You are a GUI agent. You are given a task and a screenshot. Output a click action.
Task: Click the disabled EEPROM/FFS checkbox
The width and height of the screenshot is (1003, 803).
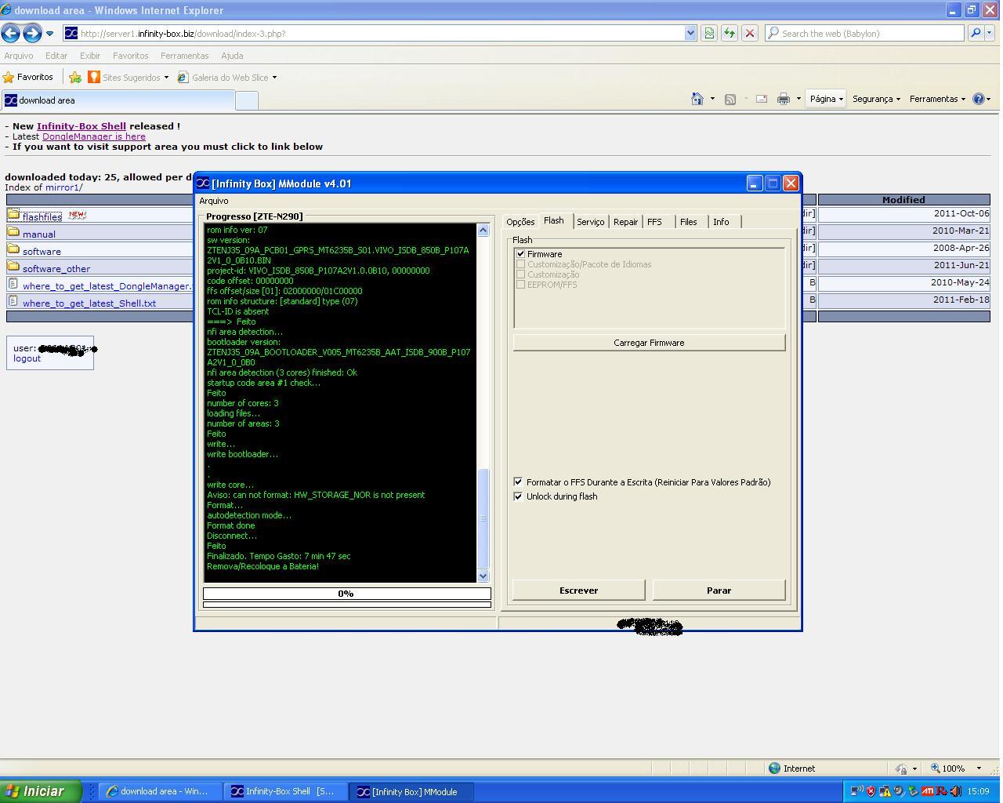click(520, 285)
